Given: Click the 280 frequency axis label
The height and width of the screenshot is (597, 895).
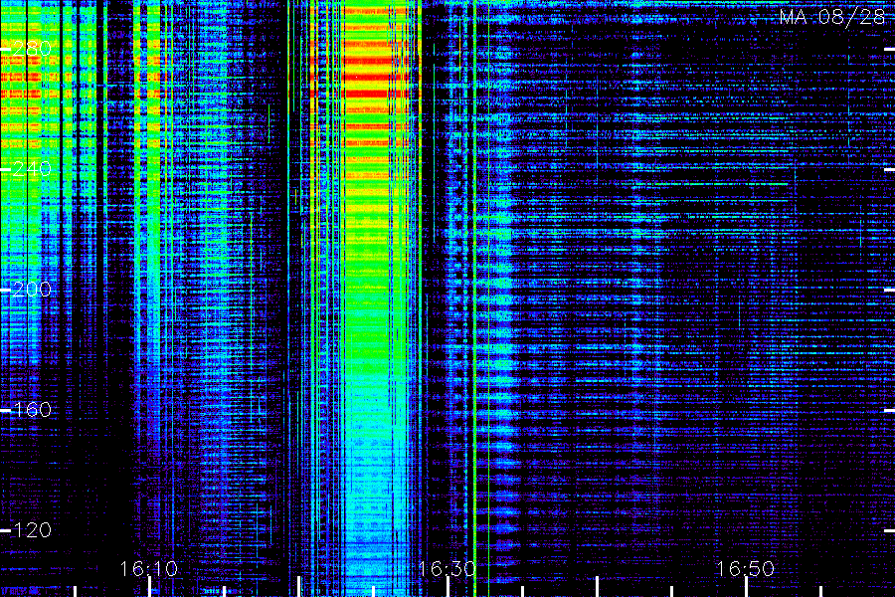Looking at the screenshot, I should coord(32,49).
